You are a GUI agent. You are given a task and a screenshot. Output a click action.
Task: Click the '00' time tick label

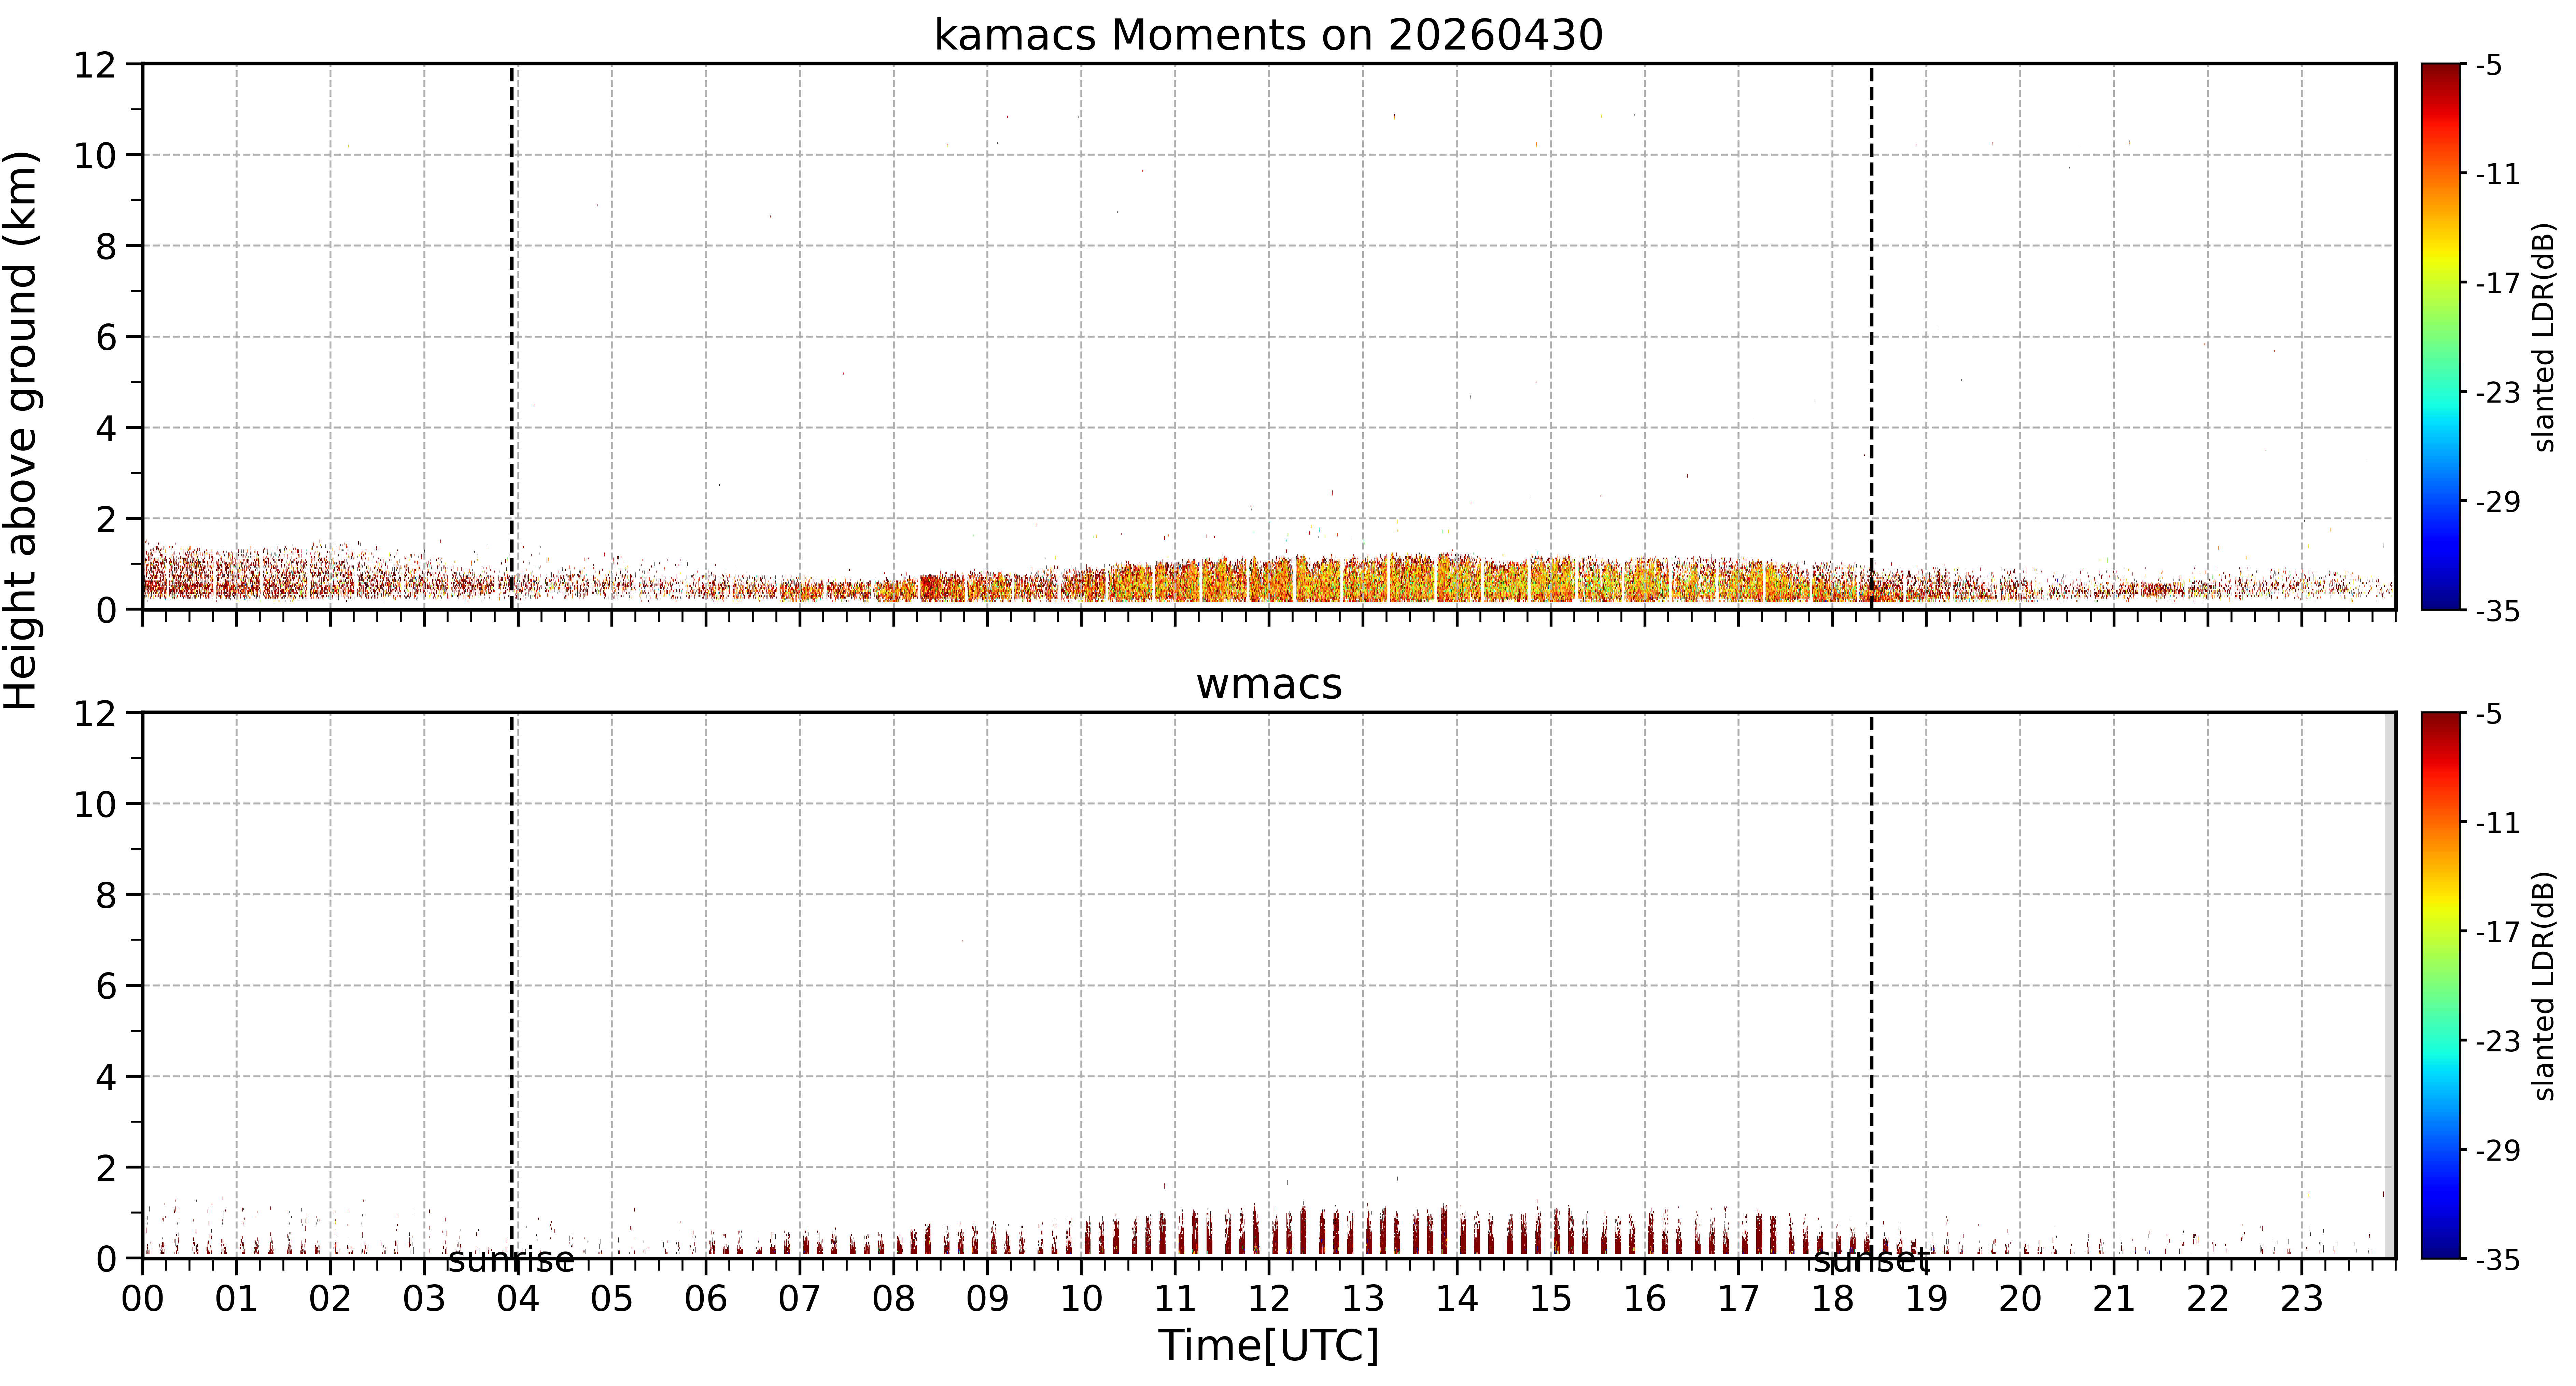143,1299
